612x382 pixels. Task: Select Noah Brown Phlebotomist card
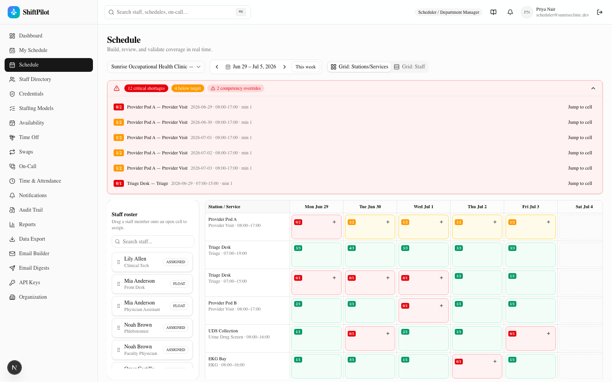click(152, 328)
